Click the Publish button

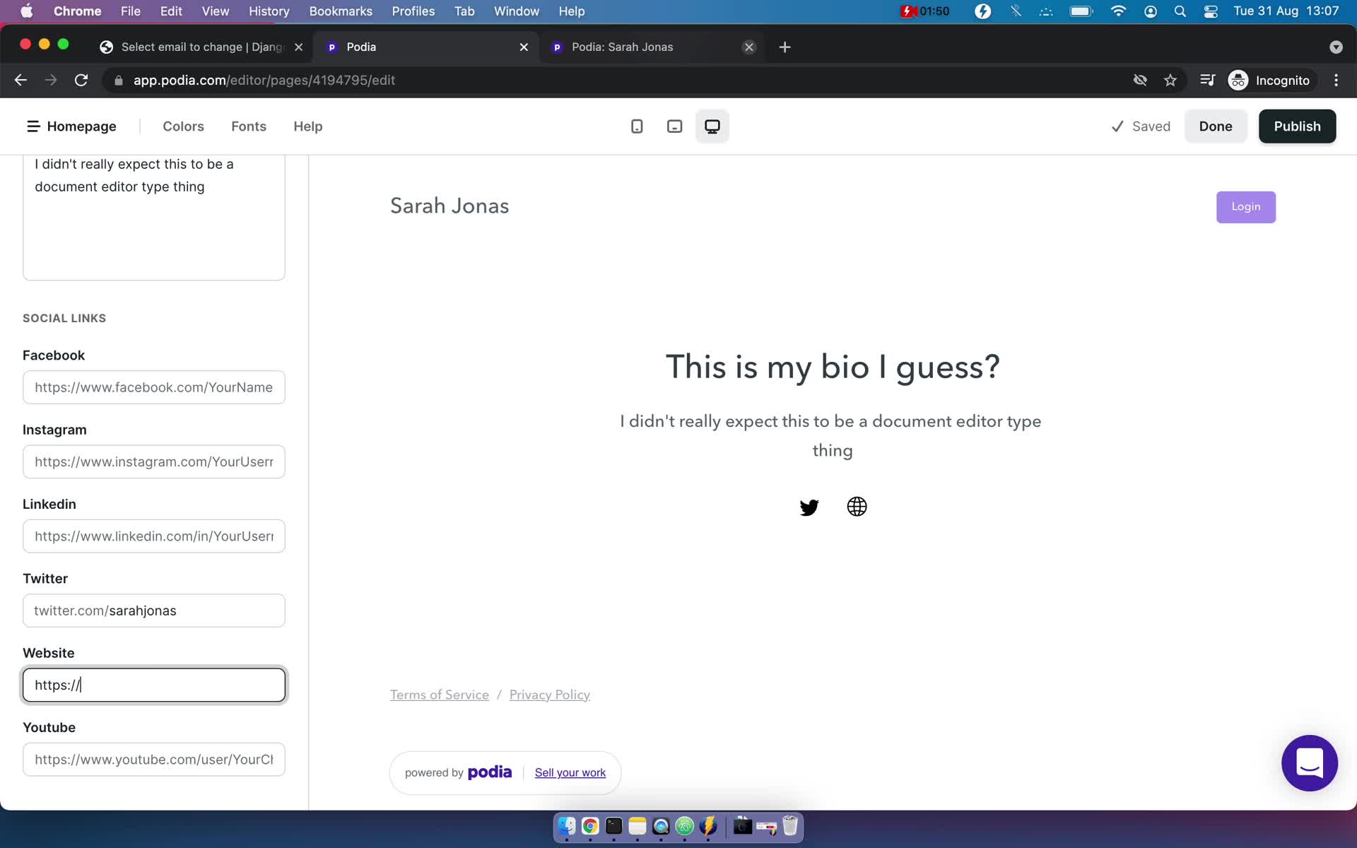(x=1298, y=126)
